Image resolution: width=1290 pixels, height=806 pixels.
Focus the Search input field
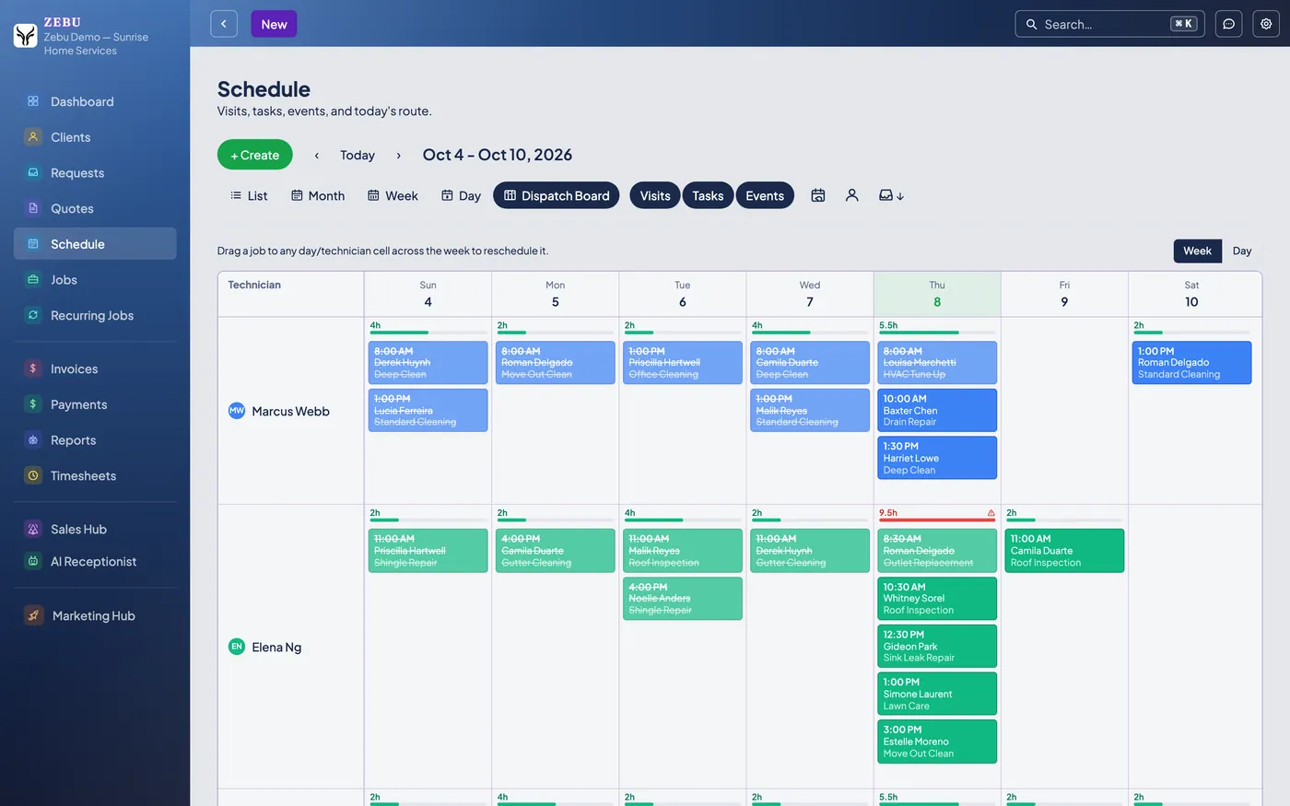1109,24
